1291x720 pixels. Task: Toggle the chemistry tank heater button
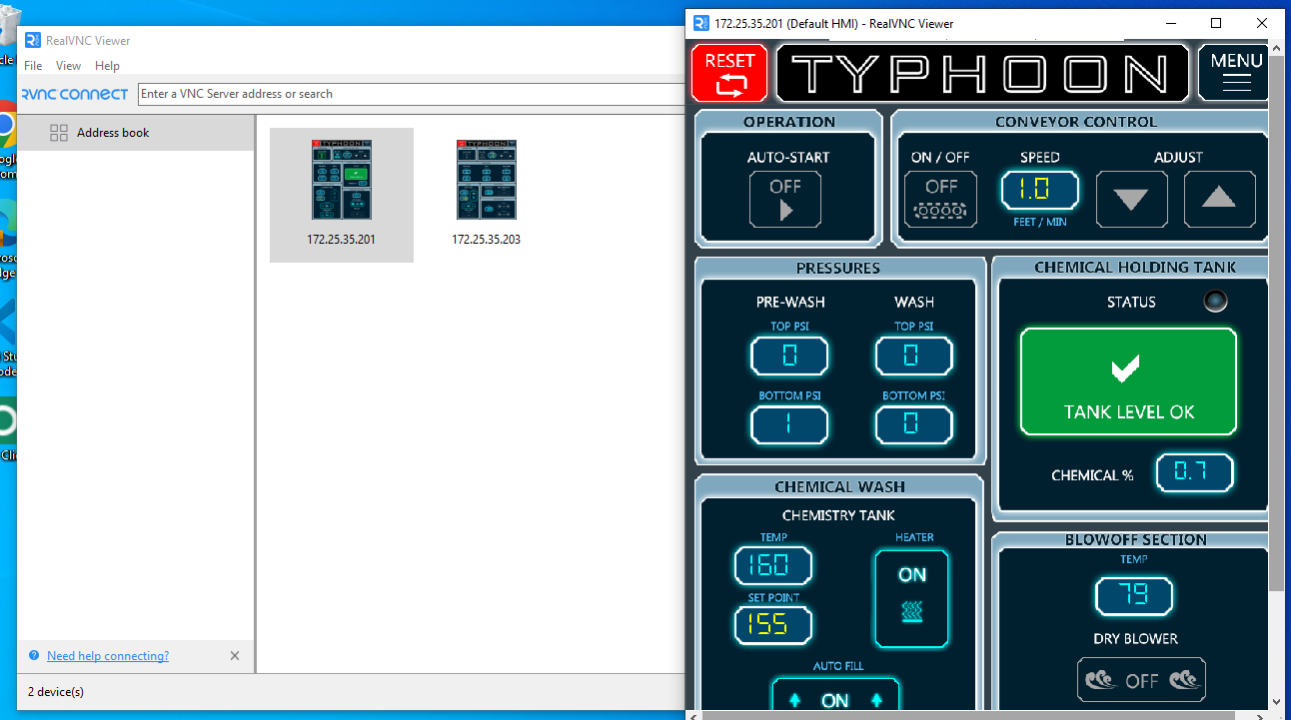(911, 598)
